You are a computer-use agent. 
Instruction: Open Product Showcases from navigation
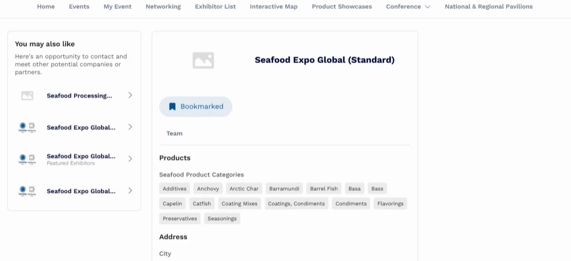click(342, 7)
